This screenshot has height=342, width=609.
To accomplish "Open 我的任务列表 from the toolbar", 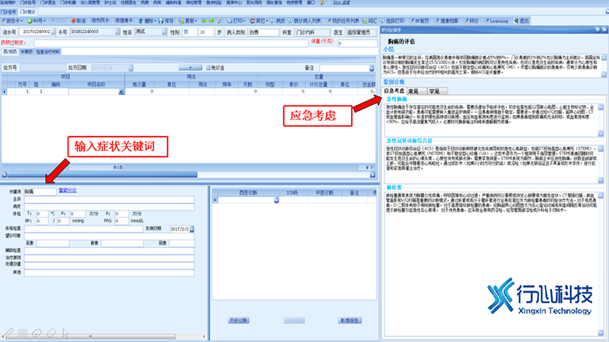I will 343,21.
